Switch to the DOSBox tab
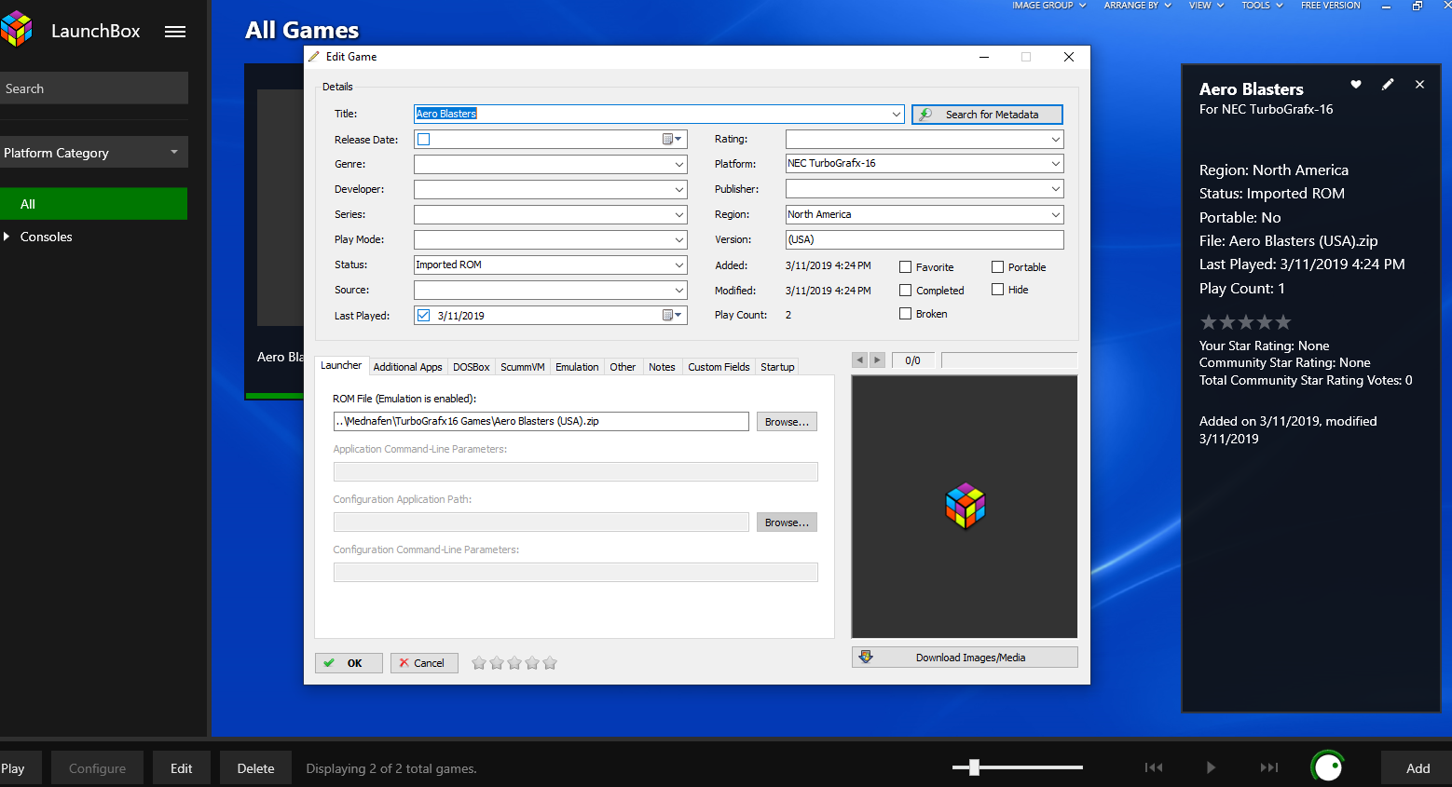 (471, 367)
